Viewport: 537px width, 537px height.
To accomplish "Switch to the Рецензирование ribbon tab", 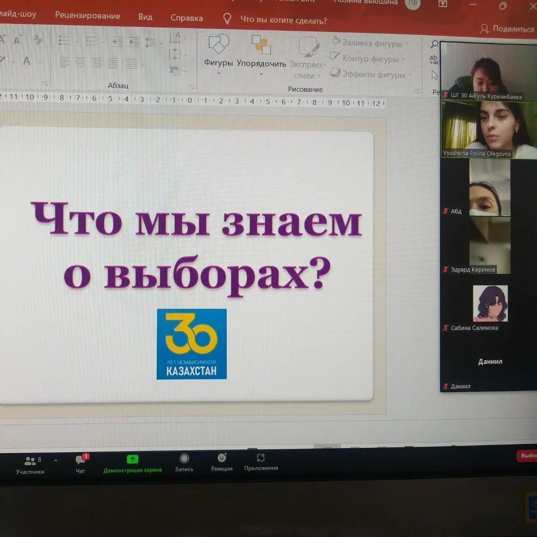I will 87,16.
